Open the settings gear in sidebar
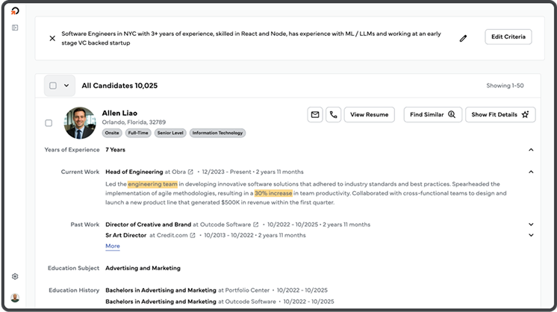This screenshot has width=557, height=312. coord(15,276)
